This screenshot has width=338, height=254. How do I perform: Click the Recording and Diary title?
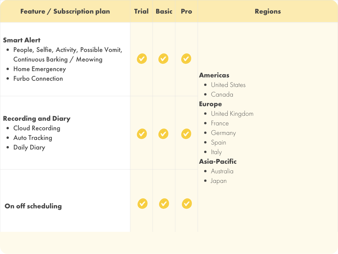37,118
